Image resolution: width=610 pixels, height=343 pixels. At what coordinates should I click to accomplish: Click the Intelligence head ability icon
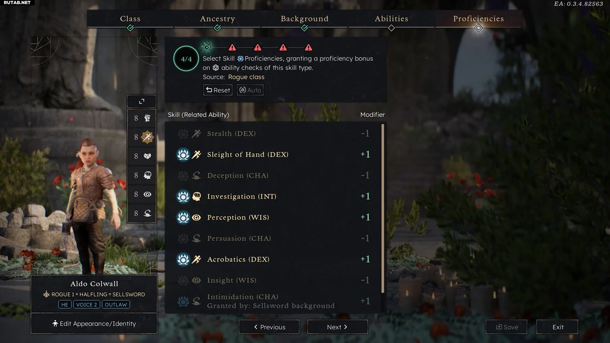point(147,175)
